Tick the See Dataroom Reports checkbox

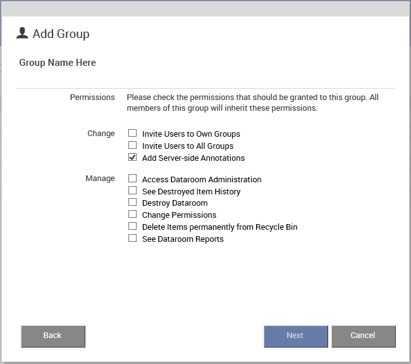tap(132, 238)
